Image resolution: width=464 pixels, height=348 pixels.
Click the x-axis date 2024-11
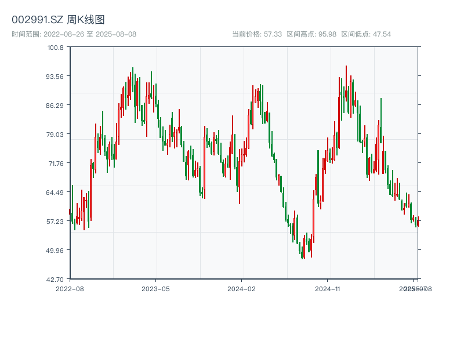click(327, 289)
